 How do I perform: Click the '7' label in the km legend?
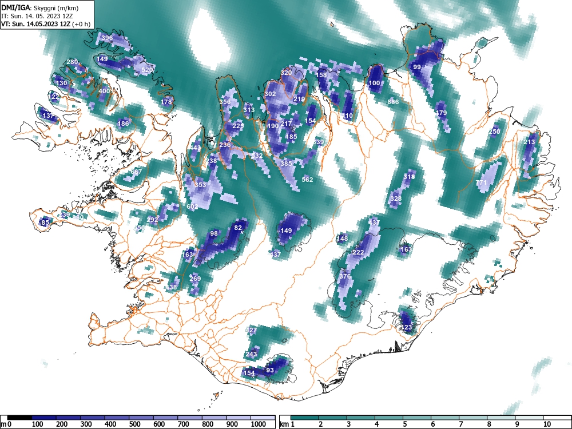click(x=461, y=424)
